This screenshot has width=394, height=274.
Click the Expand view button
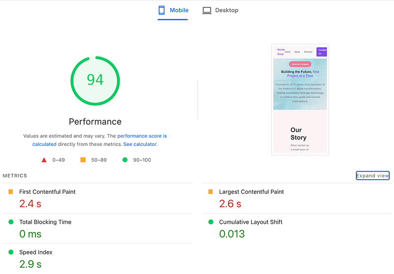click(373, 175)
